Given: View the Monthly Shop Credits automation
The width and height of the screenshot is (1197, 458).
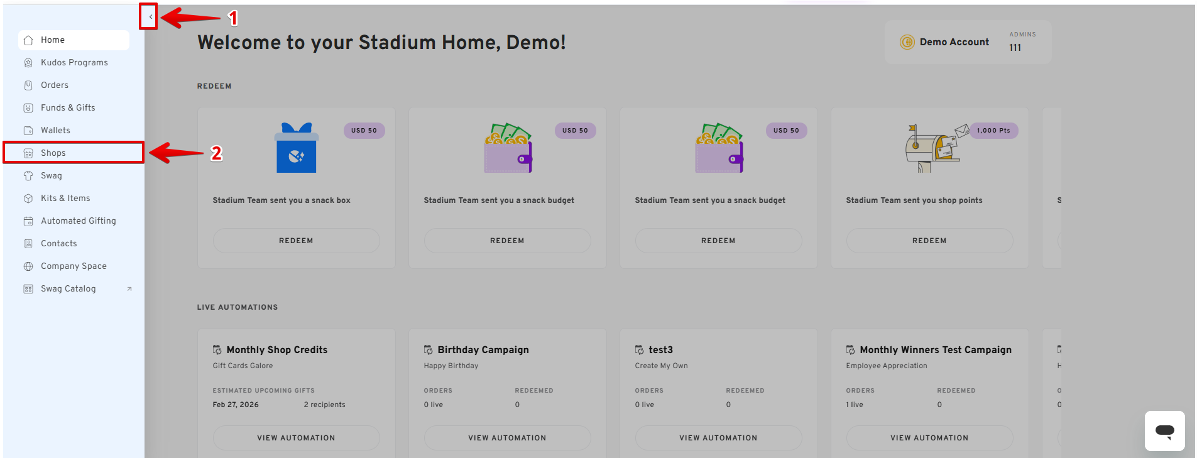Looking at the screenshot, I should click(296, 438).
